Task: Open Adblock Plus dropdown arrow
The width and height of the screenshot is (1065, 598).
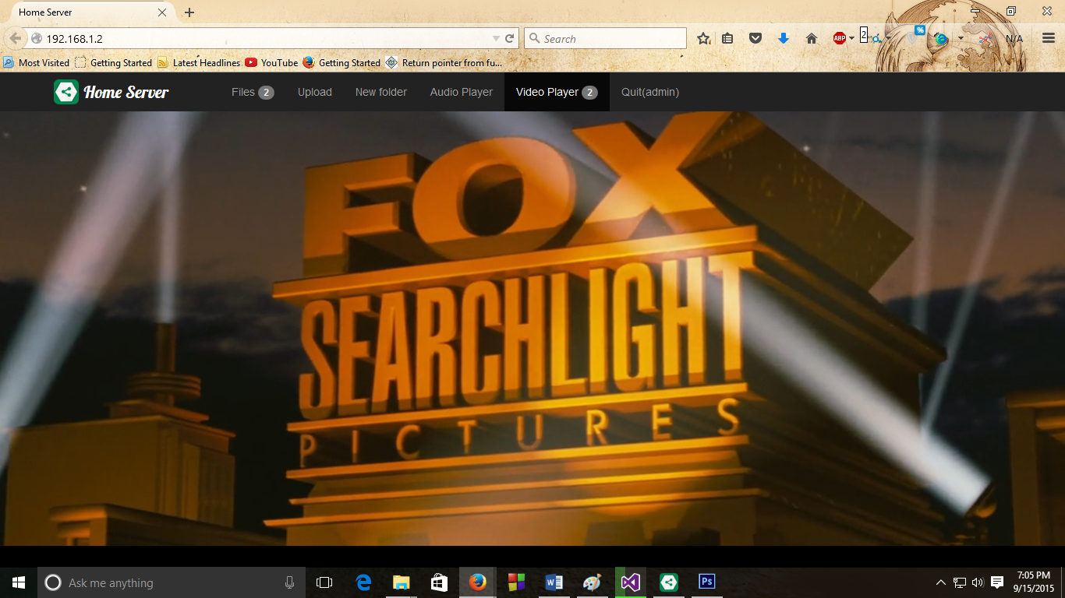Action: coord(852,38)
